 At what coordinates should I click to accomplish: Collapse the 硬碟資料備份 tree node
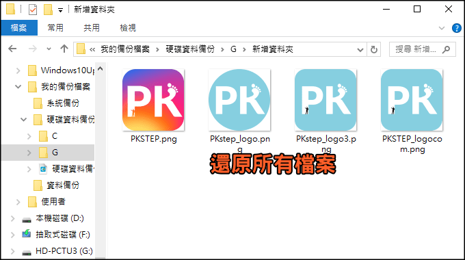[x=23, y=120]
